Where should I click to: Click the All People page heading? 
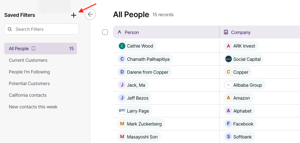(x=131, y=15)
